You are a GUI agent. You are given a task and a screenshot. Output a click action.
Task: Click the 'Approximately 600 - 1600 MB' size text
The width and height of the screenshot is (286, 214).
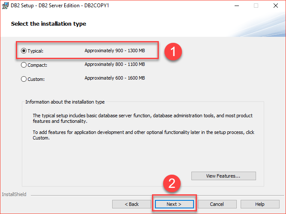click(115, 78)
